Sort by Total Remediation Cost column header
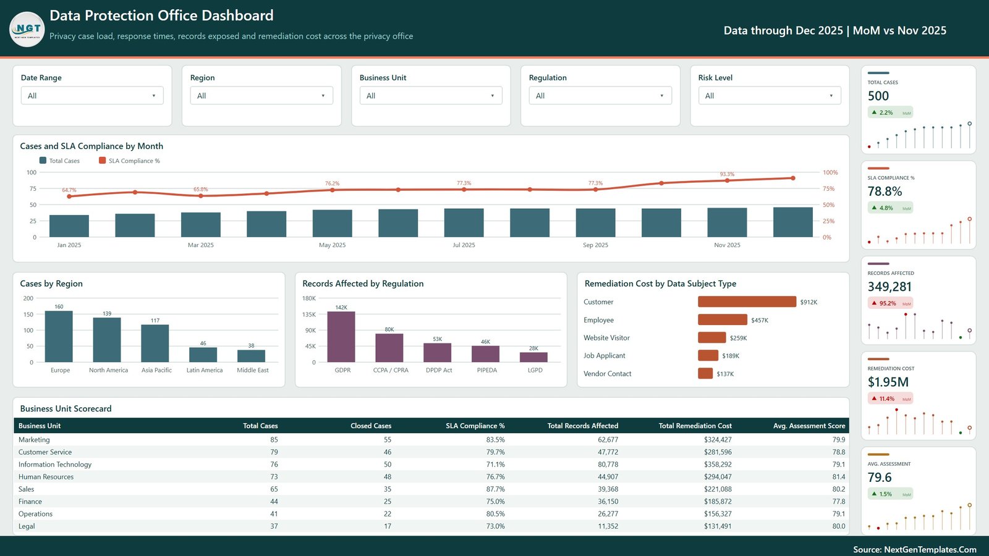The width and height of the screenshot is (989, 556). (x=695, y=426)
